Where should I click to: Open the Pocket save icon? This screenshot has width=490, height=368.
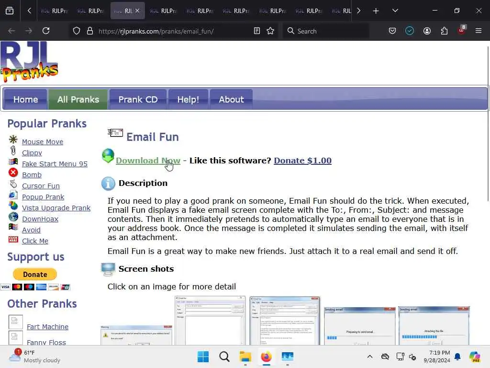click(x=392, y=31)
